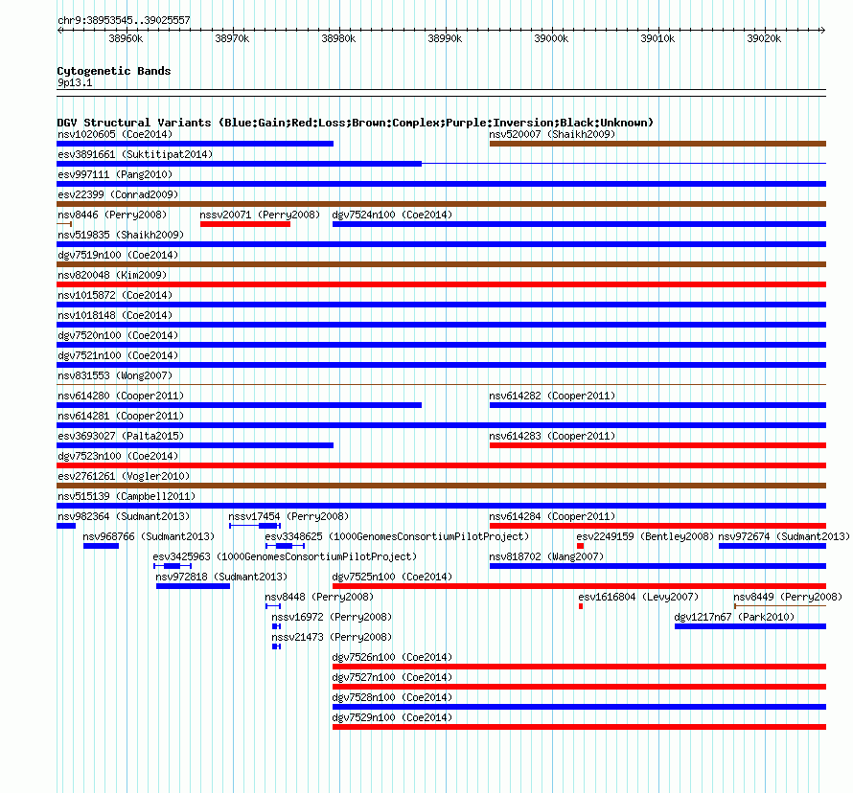Open dgv7519n100 (Coe2014) label
The height and width of the screenshot is (793, 853).
[x=118, y=255]
